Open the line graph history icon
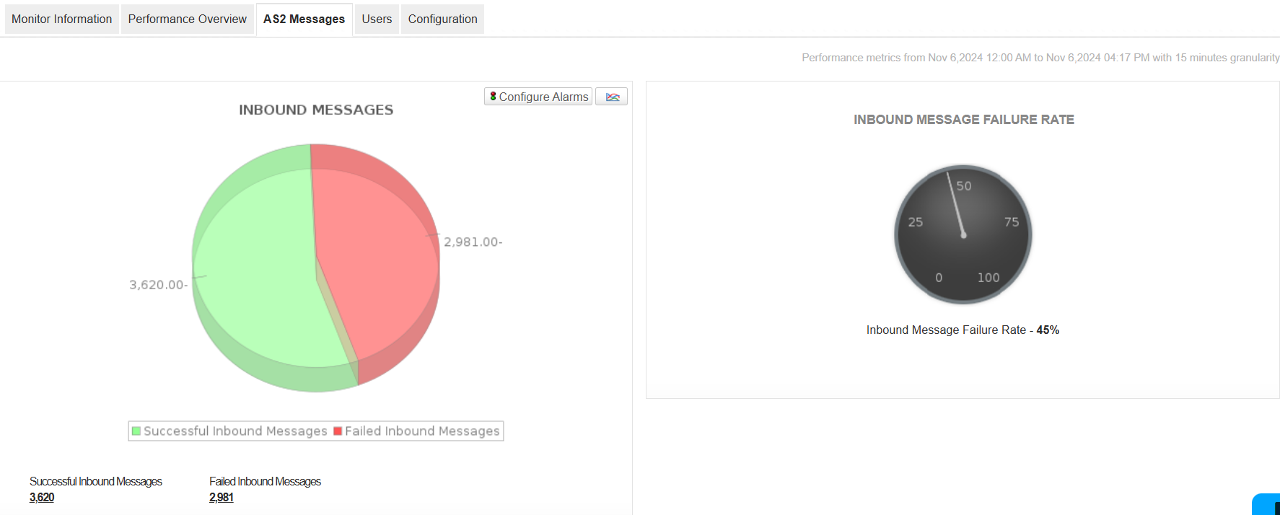The image size is (1280, 515). pyautogui.click(x=612, y=97)
